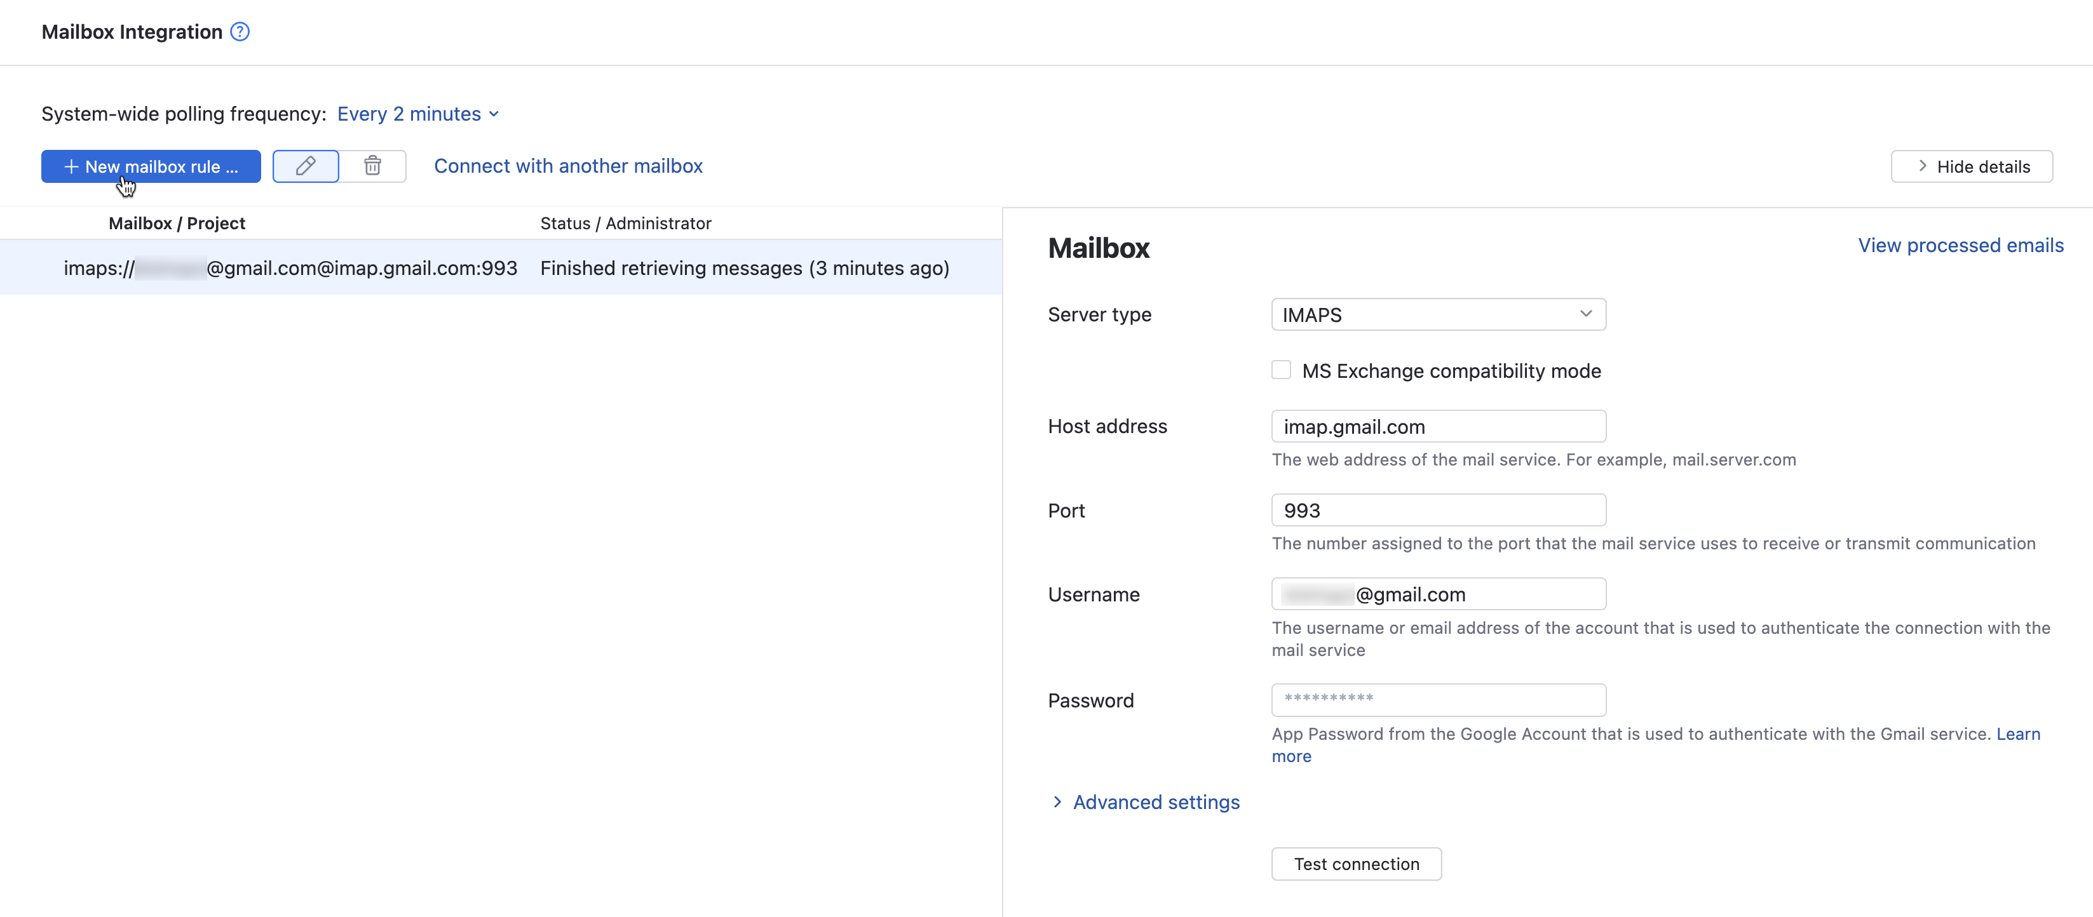2093x917 pixels.
Task: Open the Server type IMAPS dropdown
Action: click(x=1437, y=315)
